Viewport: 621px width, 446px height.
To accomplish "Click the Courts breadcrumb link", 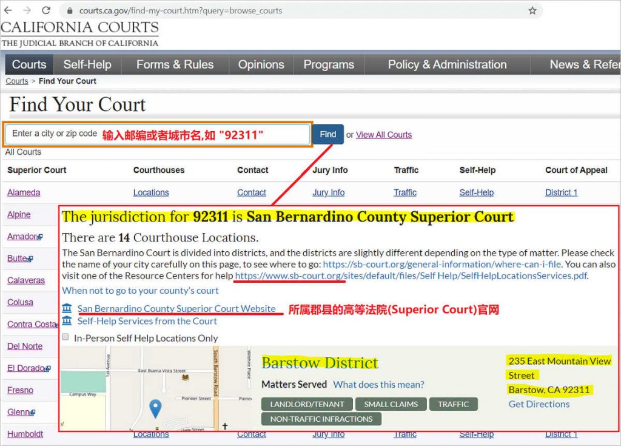I will point(17,81).
